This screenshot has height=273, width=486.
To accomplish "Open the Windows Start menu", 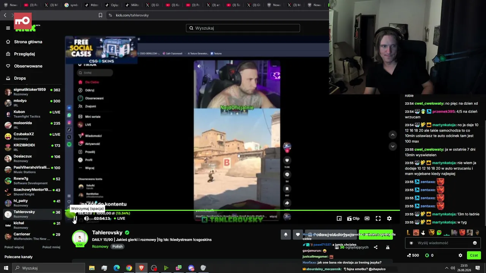I will [6, 268].
